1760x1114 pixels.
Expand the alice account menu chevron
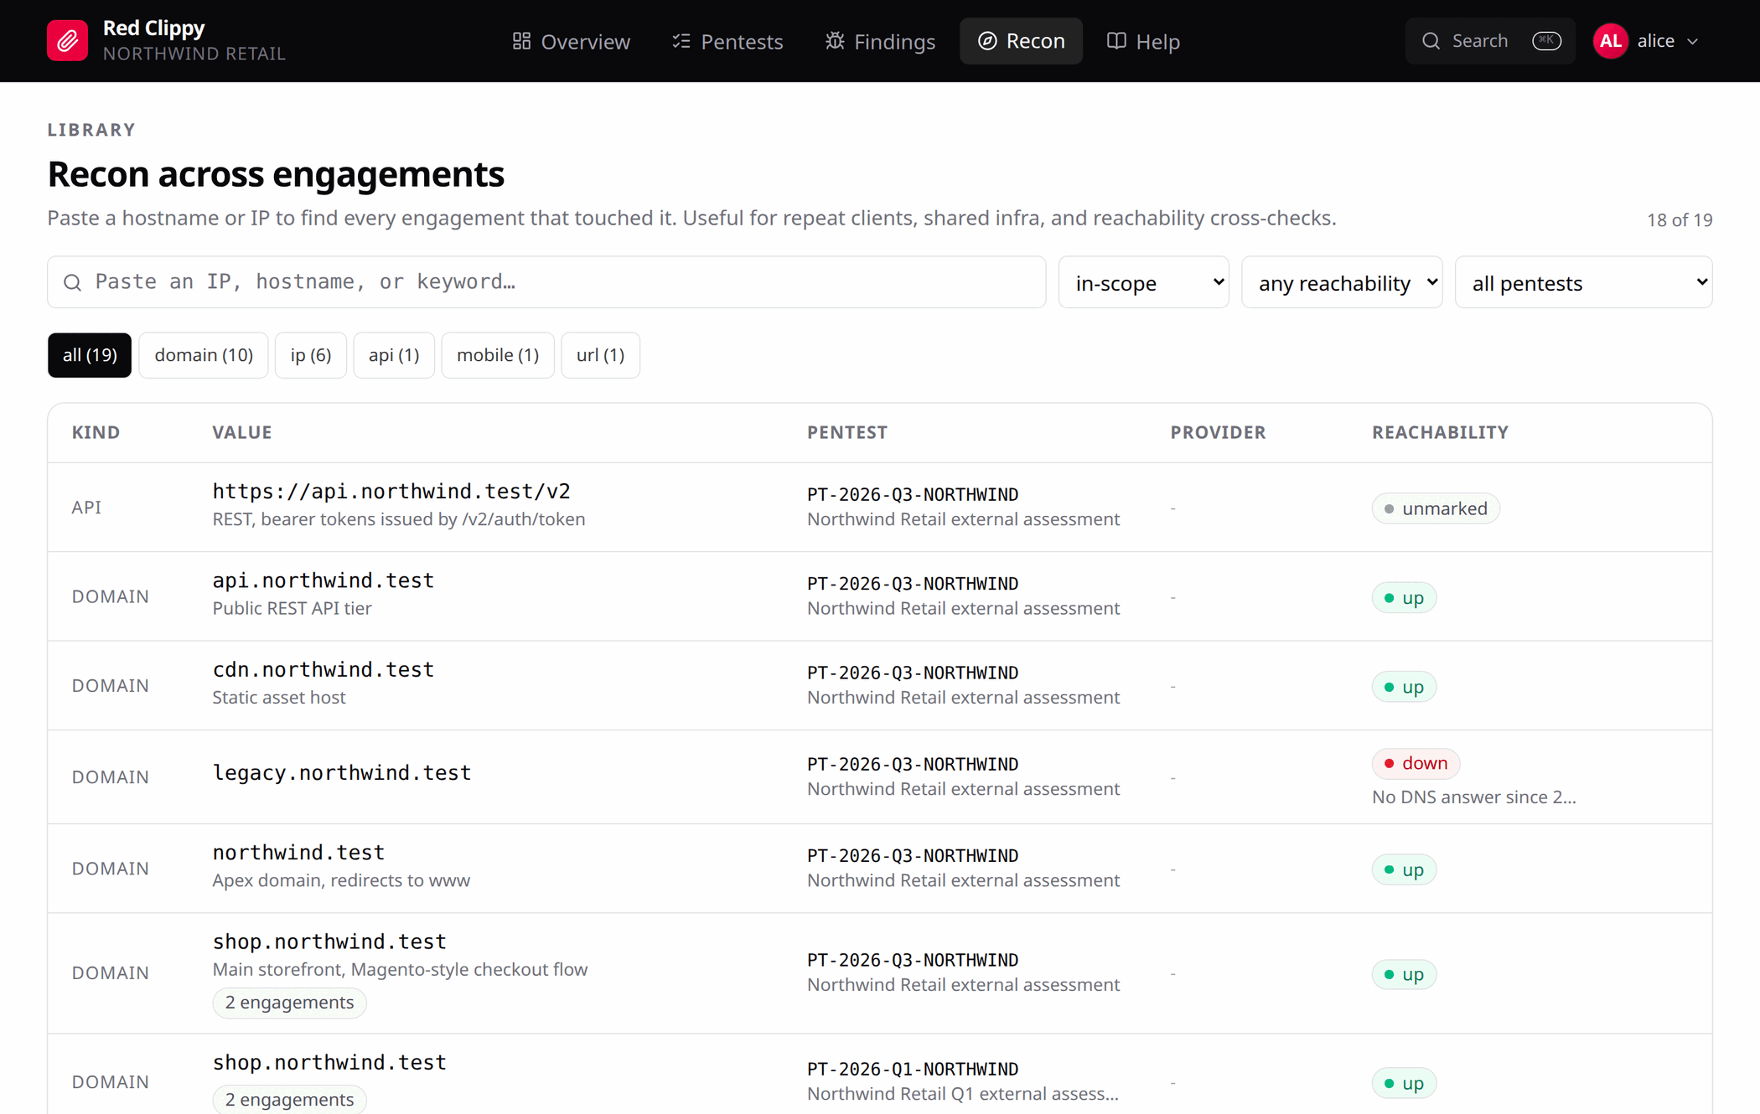1693,41
